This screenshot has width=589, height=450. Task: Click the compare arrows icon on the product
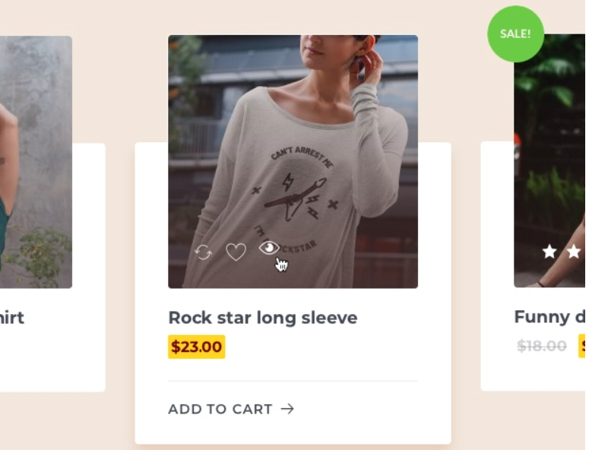pyautogui.click(x=203, y=252)
